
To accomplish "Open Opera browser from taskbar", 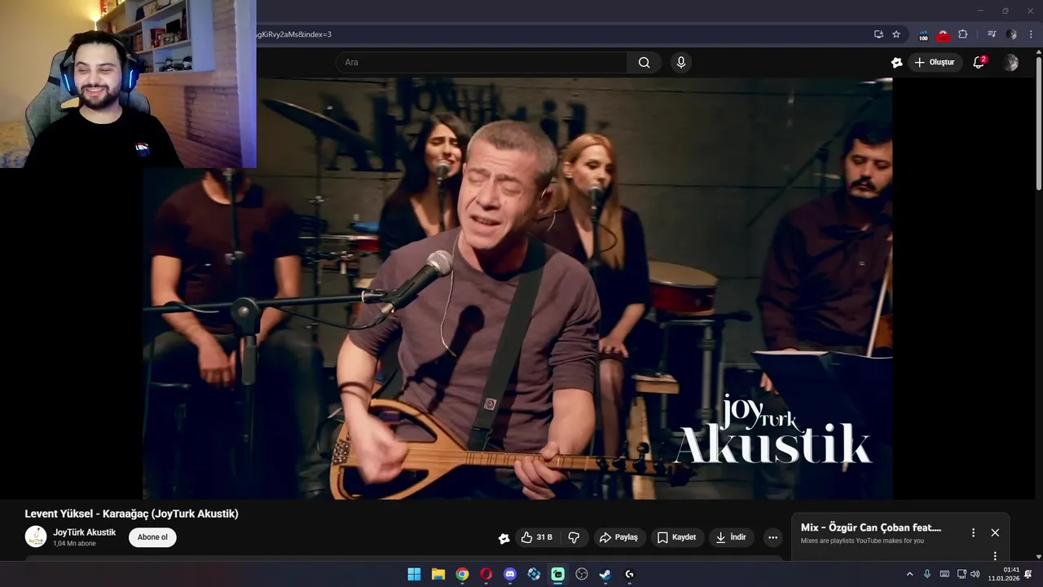I will [x=486, y=574].
